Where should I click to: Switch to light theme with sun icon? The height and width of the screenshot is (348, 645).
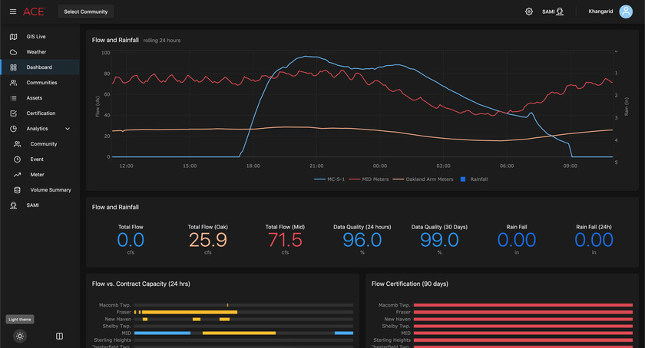coord(20,336)
